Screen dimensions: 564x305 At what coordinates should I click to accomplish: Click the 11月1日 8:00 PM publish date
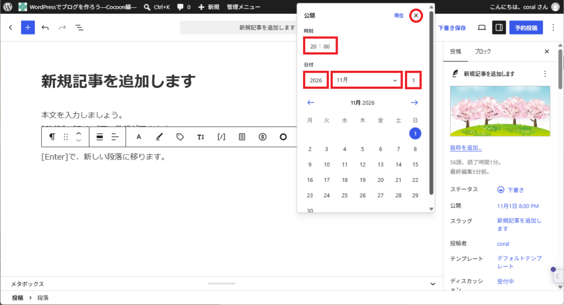coord(518,206)
